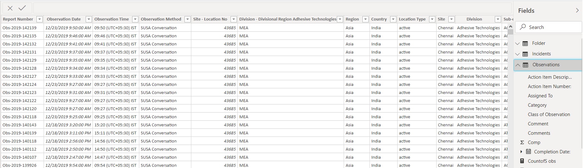This screenshot has width=583, height=168.
Task: Open Location Type column filter dropdown
Action: [x=432, y=19]
